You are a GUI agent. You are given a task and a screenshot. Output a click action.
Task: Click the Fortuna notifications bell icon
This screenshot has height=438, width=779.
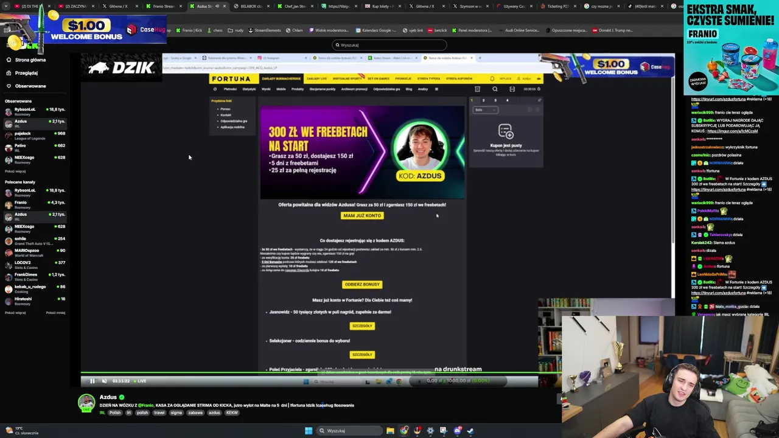(x=492, y=78)
